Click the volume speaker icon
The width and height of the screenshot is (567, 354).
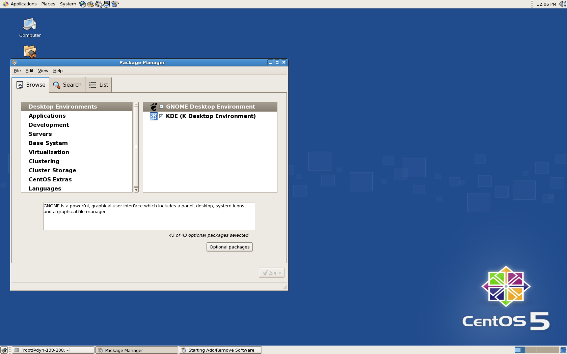click(x=562, y=4)
